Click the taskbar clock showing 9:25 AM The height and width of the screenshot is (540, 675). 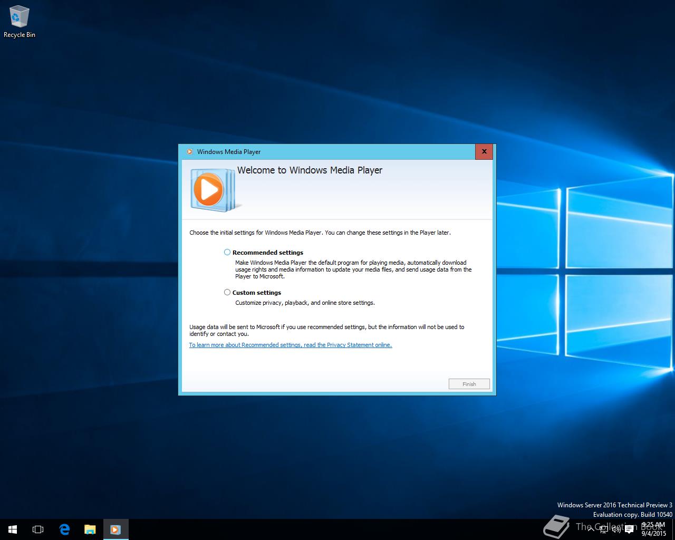coord(654,529)
